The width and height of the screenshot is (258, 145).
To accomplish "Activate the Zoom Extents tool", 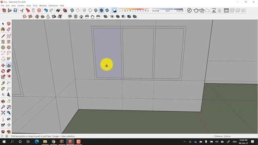I will [3, 113].
